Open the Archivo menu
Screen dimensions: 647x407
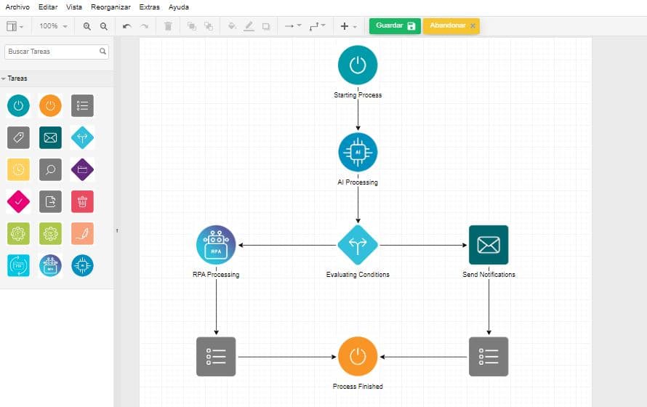(x=17, y=7)
